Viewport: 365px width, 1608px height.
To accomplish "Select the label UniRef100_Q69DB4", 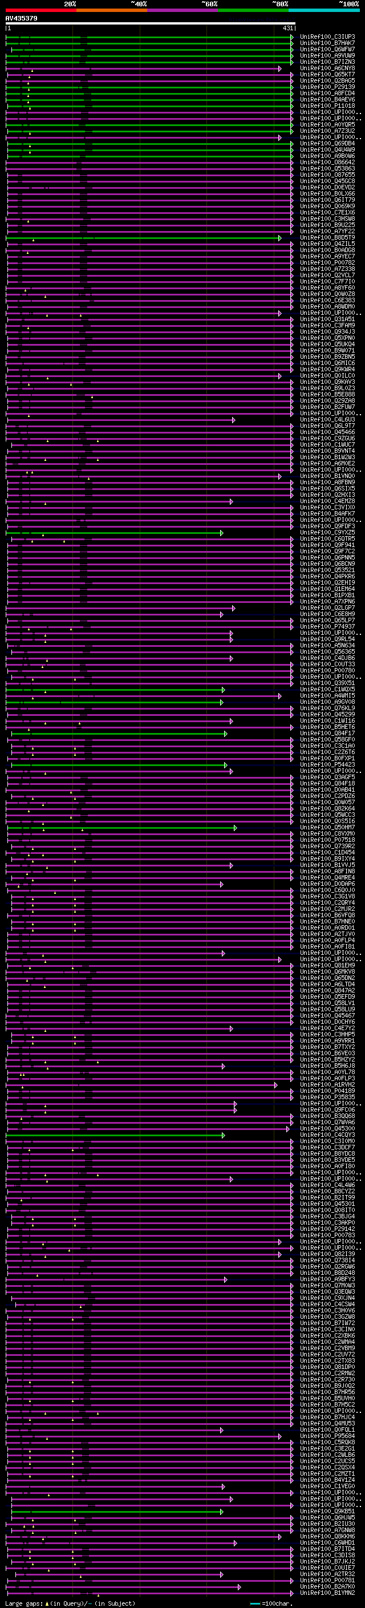I will [x=327, y=144].
